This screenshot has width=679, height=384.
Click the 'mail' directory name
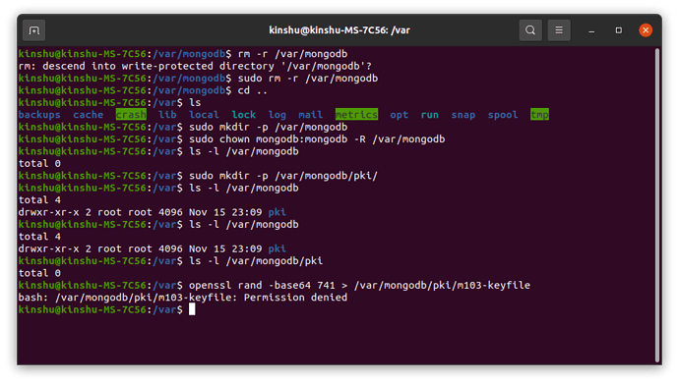[311, 115]
